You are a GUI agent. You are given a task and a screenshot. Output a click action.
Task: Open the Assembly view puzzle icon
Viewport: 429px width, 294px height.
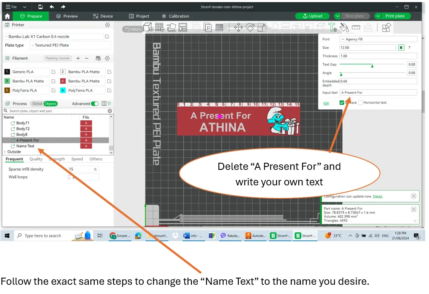pyautogui.click(x=386, y=27)
